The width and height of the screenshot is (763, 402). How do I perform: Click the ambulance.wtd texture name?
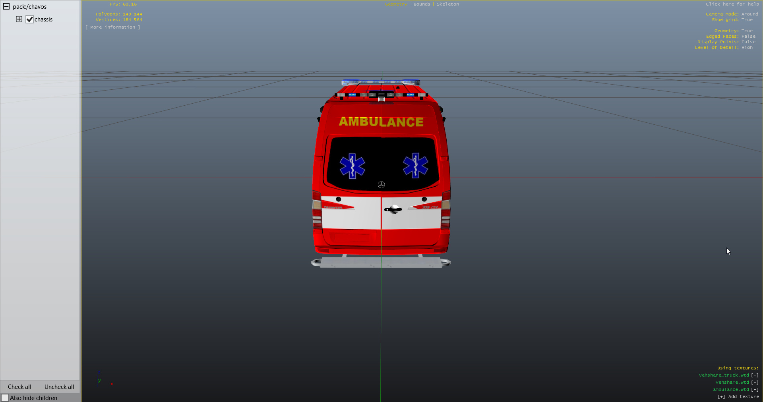click(x=731, y=389)
